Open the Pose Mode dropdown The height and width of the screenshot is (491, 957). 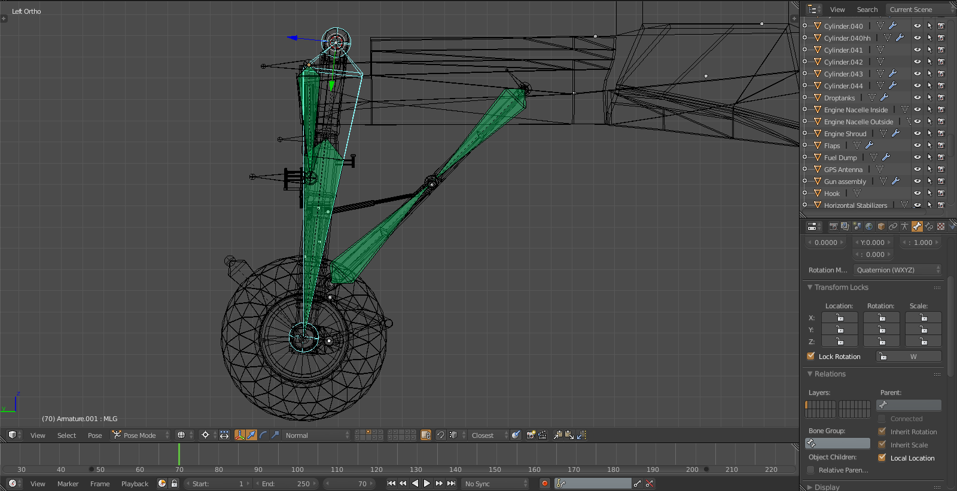[141, 435]
